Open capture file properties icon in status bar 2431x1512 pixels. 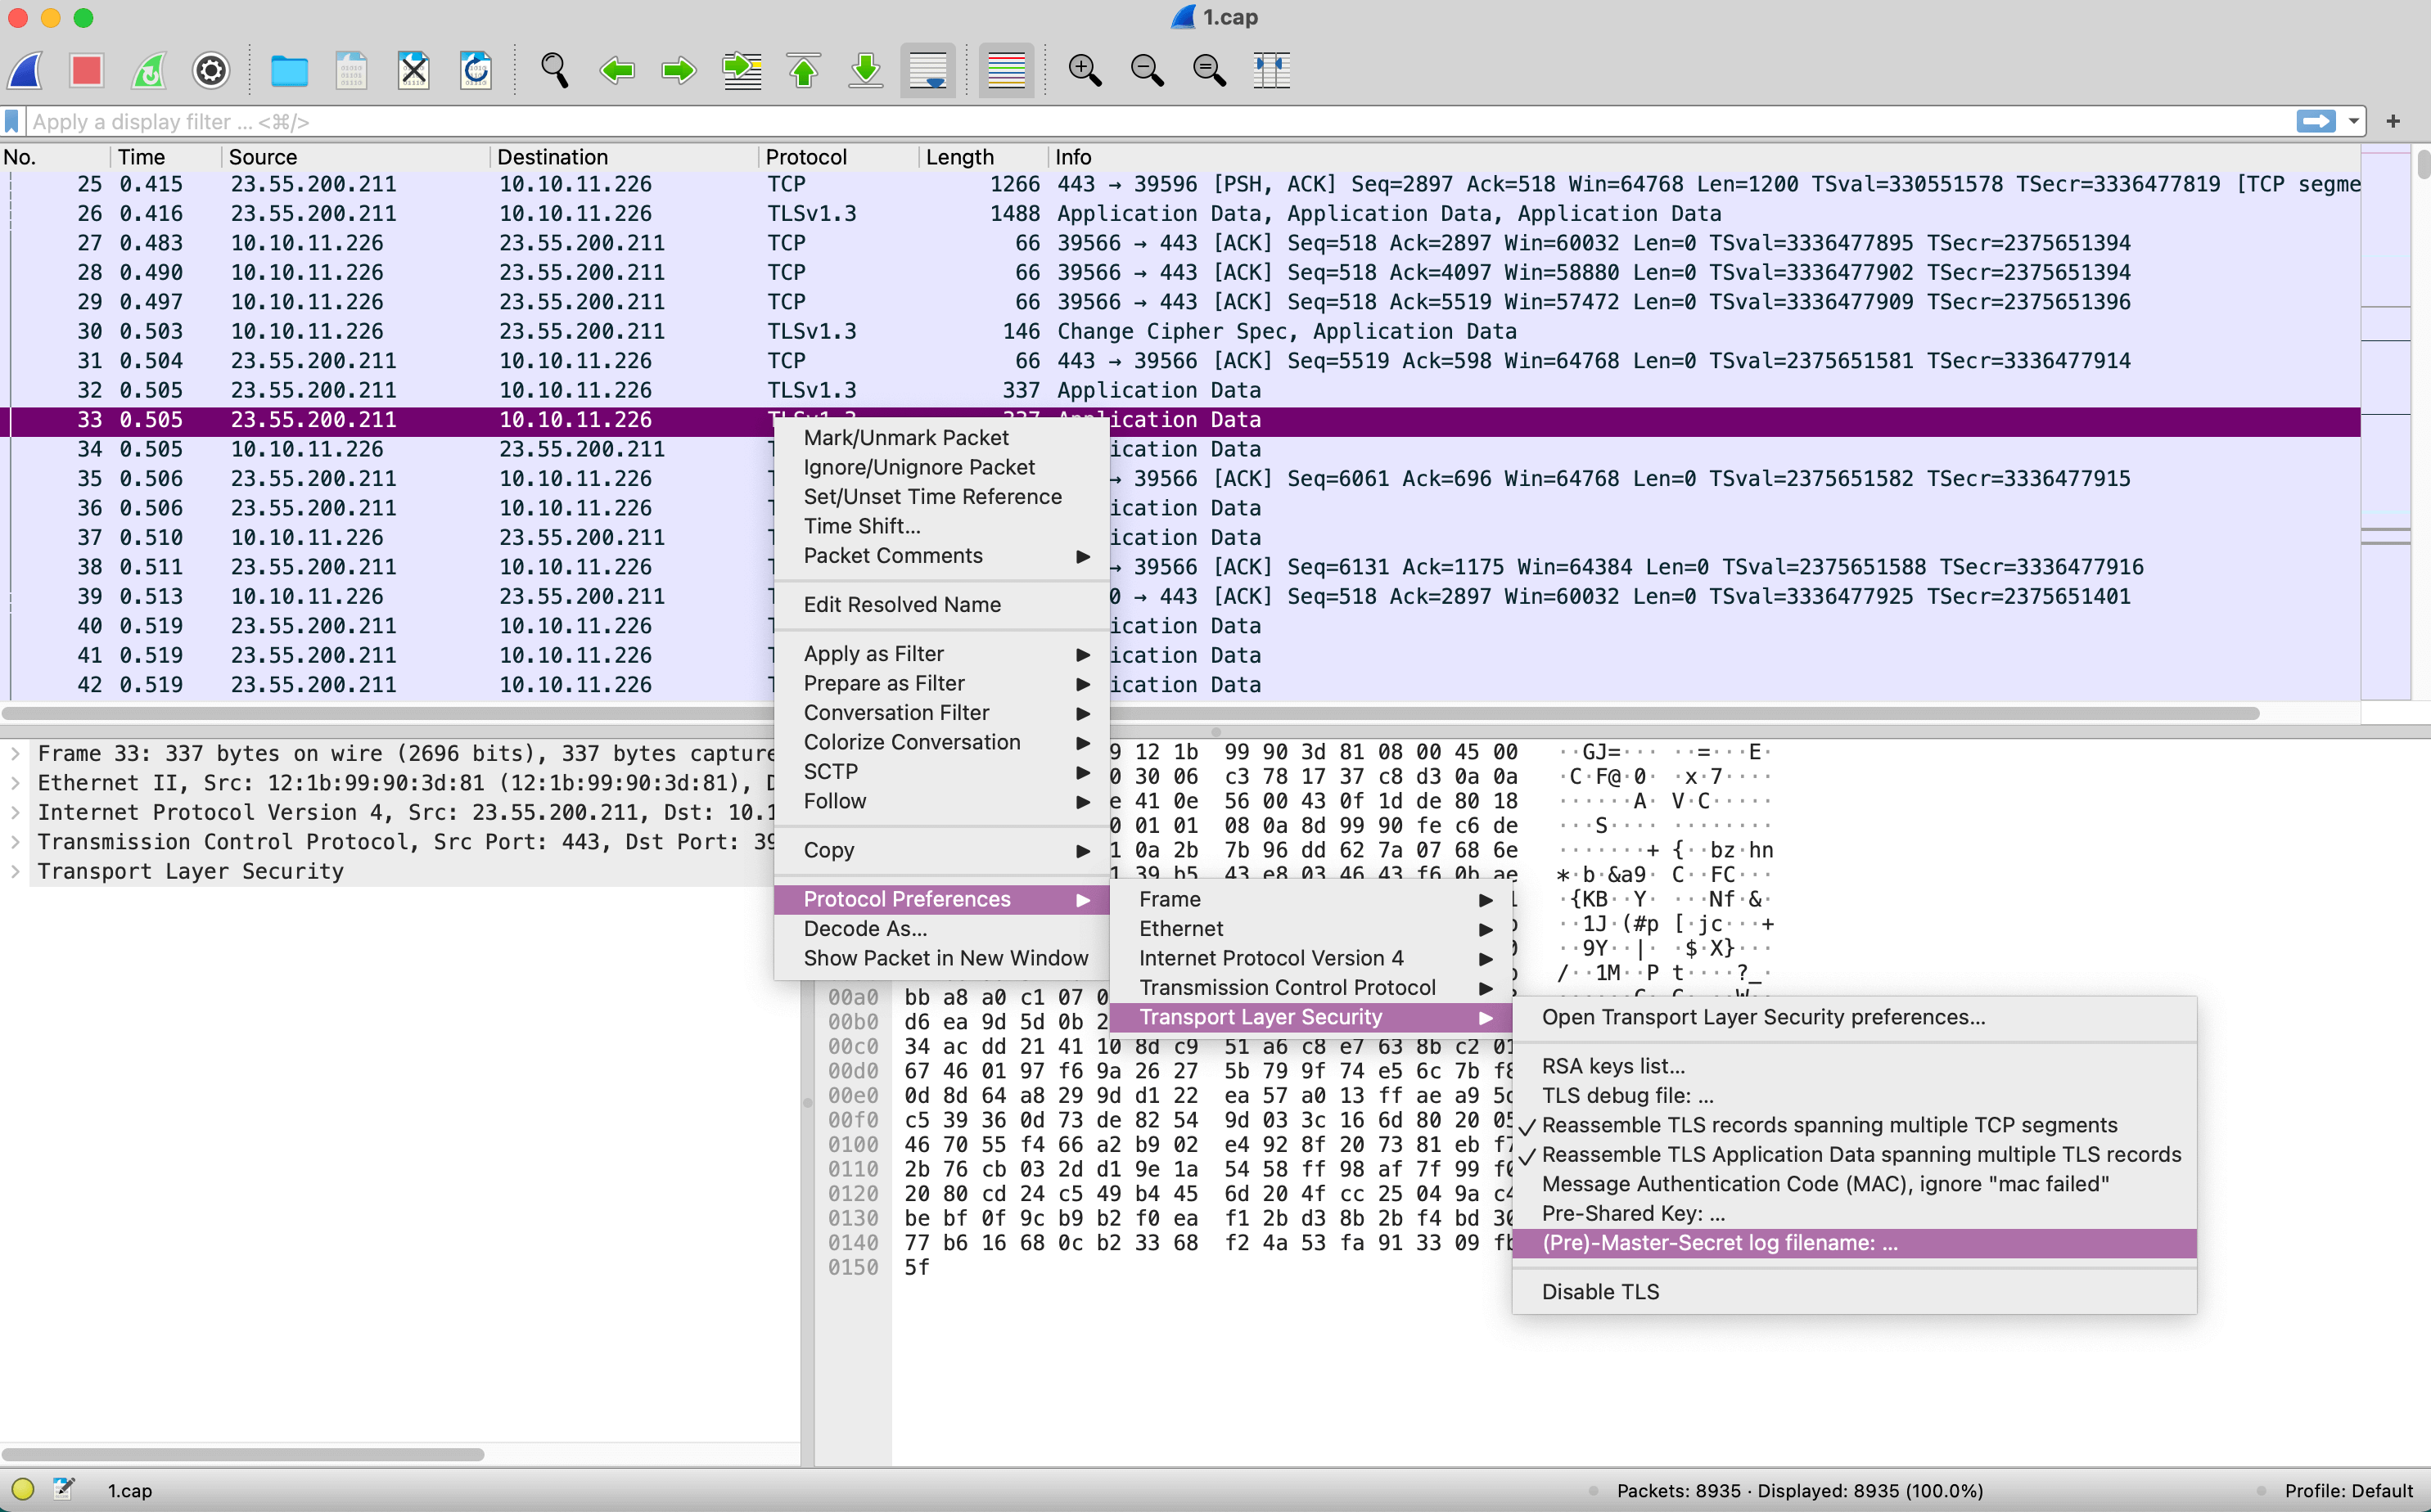(64, 1489)
